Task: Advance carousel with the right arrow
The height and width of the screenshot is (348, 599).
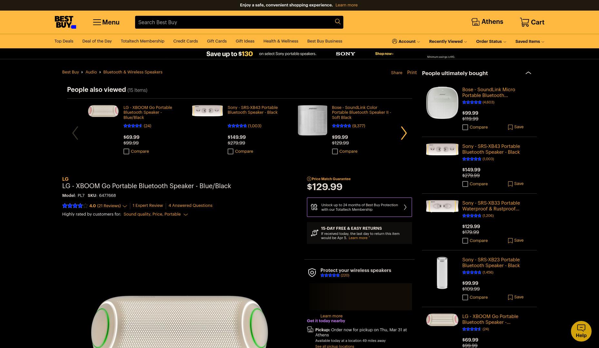Action: pos(404,133)
